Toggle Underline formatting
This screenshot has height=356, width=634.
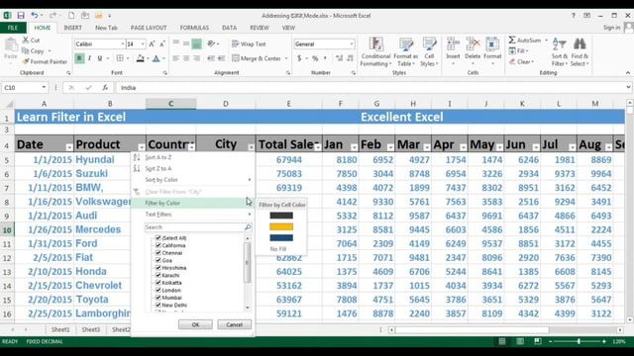pyautogui.click(x=99, y=58)
